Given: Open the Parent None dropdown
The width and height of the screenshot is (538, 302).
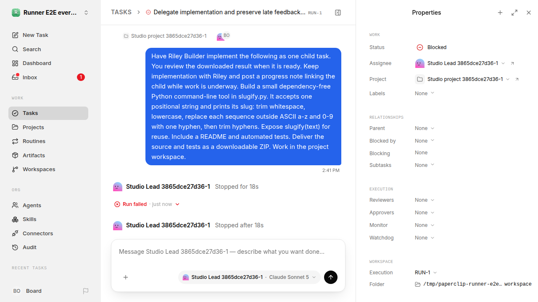Looking at the screenshot, I should (x=425, y=128).
